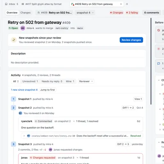Click Jump to first button

48,90
